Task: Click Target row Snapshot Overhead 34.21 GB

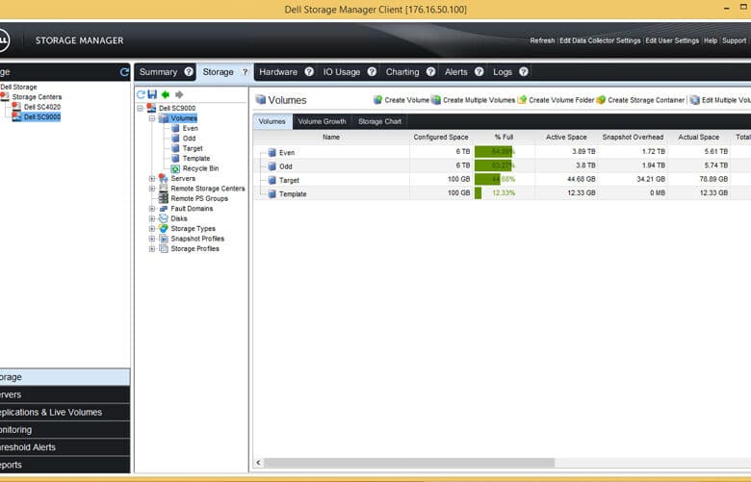Action: 651,179
